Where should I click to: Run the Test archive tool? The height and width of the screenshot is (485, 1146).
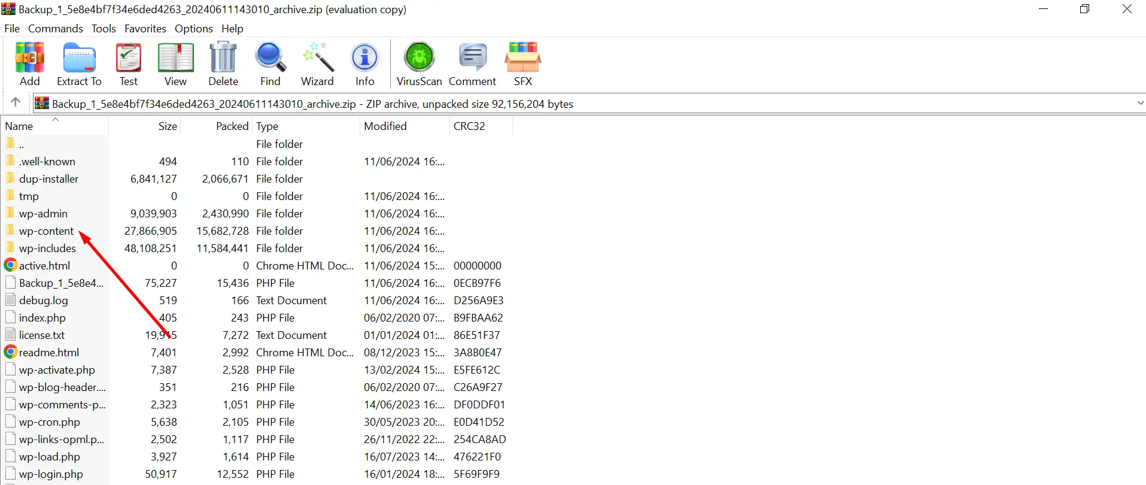(128, 63)
